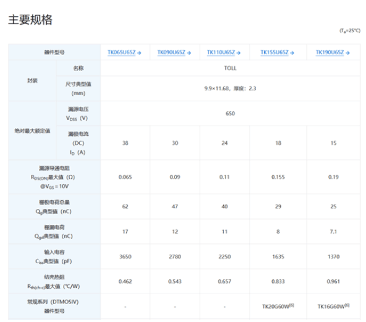Click the arrow icon next to TK090U65Z
The height and width of the screenshot is (322, 366).
(189, 53)
